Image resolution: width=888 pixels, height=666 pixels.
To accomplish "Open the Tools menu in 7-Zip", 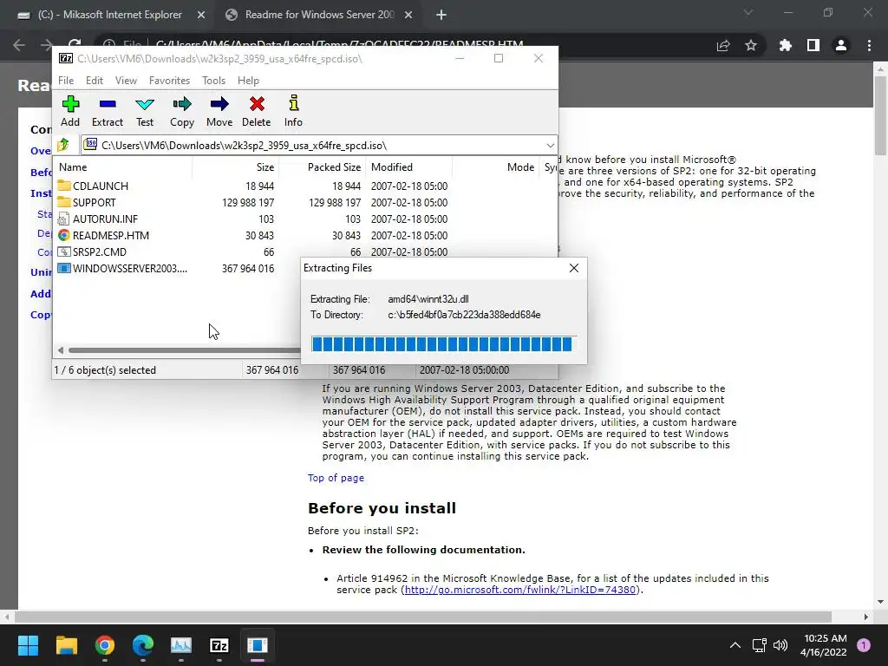I will coord(213,81).
